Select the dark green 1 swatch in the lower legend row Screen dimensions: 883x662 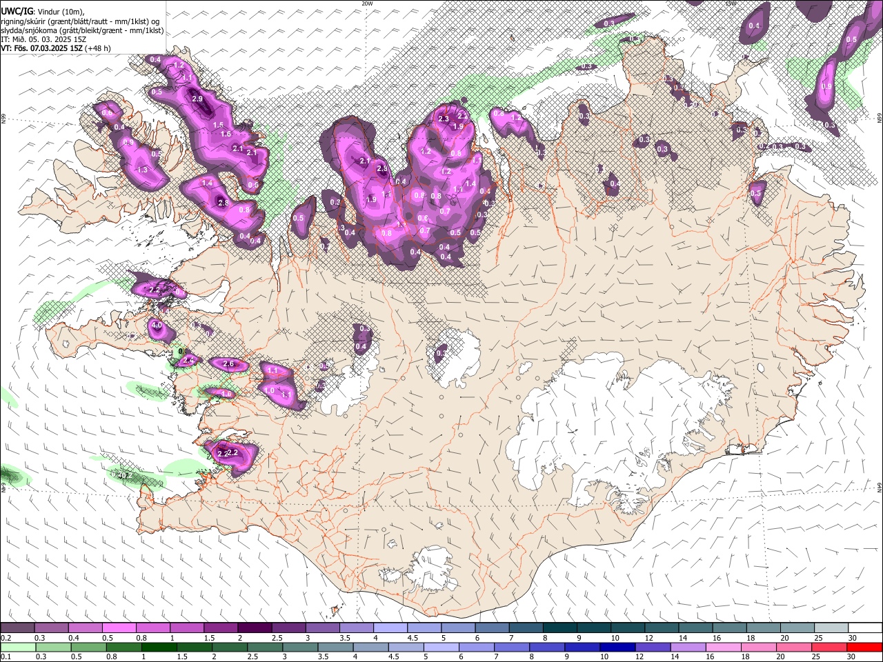[159, 648]
